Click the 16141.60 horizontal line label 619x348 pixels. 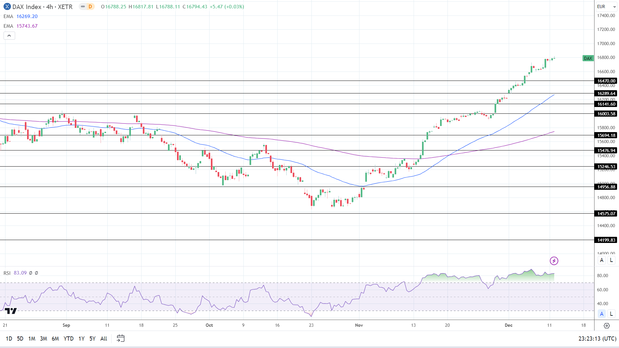click(x=606, y=104)
